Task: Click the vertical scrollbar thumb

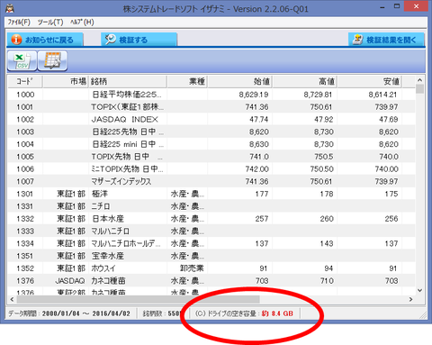Action: [x=419, y=89]
